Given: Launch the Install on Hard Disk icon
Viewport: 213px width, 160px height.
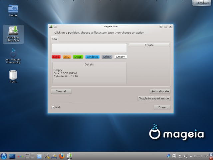Looking at the screenshot, I should 13,34.
